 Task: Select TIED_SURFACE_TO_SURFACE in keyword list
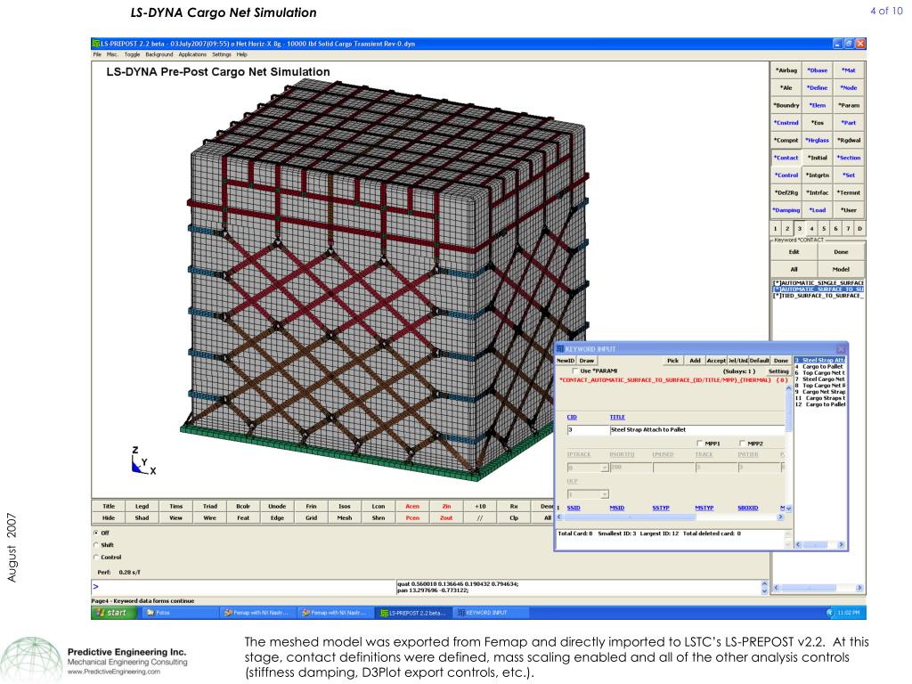(x=818, y=296)
